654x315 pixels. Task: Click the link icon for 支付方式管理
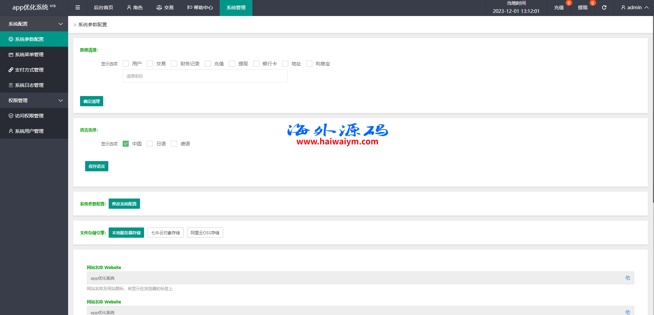11,70
